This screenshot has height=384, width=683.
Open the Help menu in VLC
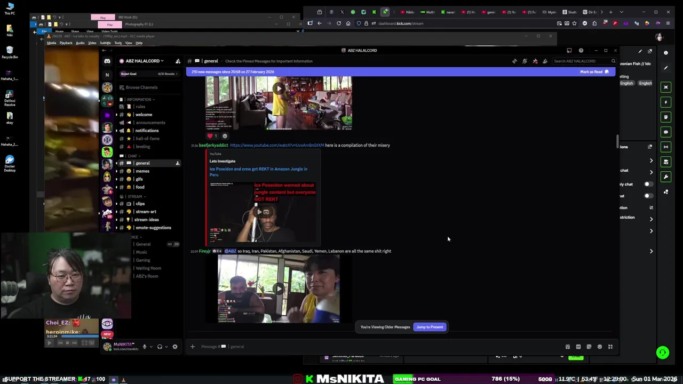tap(139, 43)
